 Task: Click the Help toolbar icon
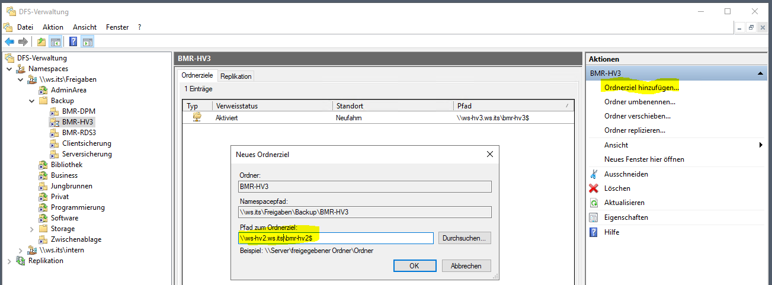73,41
